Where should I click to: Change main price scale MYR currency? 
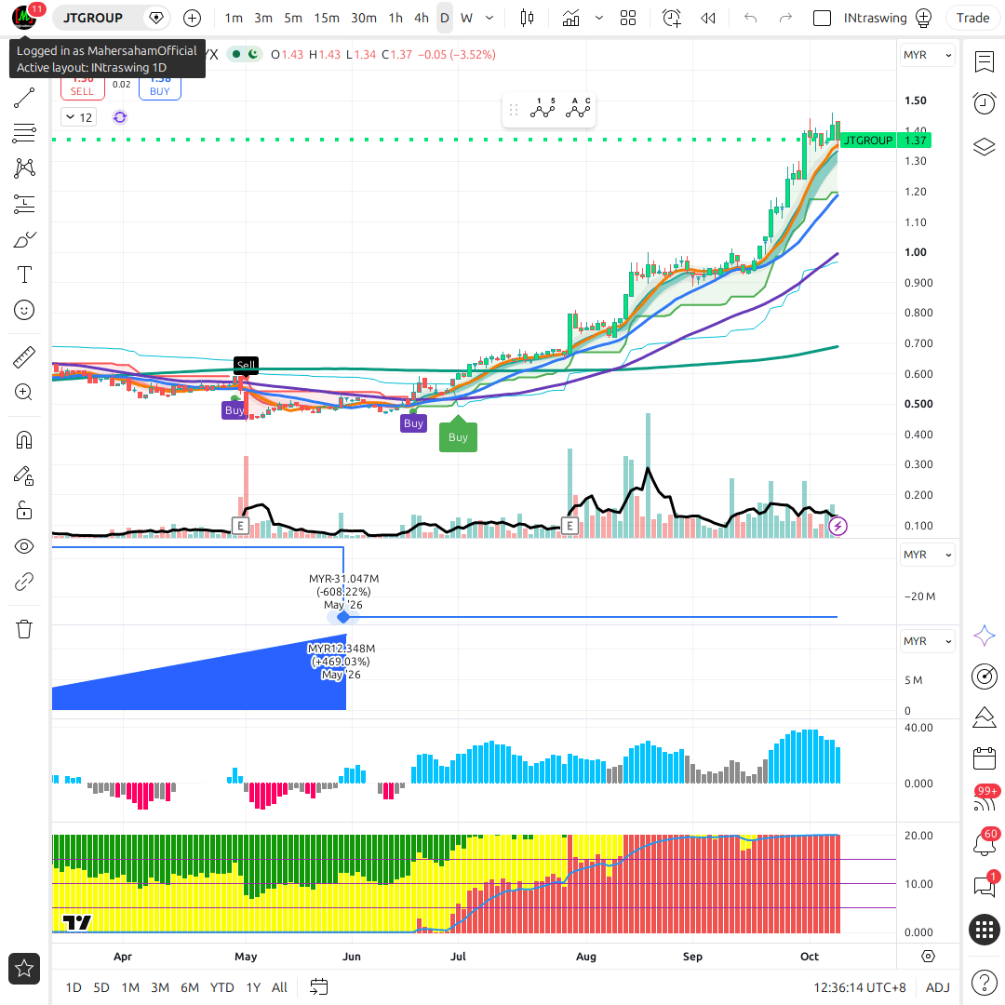coord(927,55)
